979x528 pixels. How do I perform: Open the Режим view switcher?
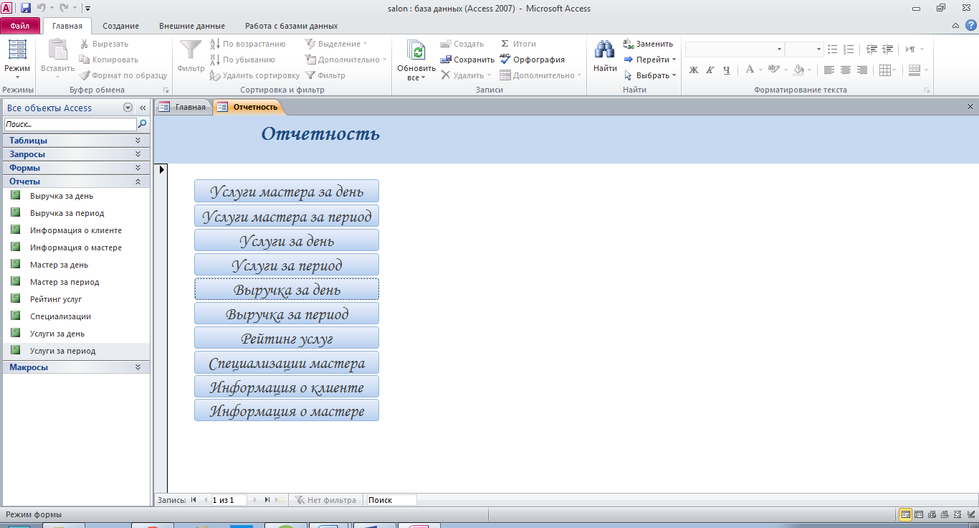[17, 60]
